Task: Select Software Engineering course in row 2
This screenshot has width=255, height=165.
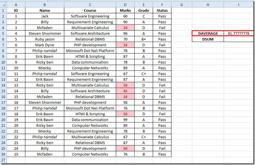Action: [x=90, y=16]
